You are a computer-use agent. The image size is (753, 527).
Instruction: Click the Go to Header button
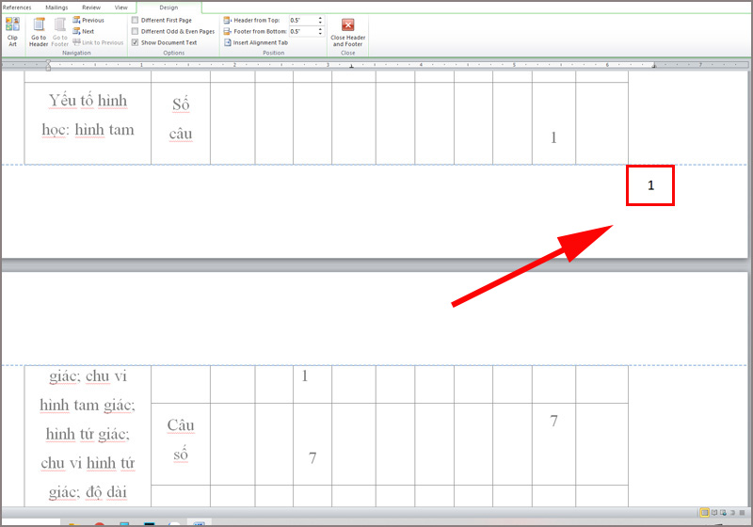pos(39,32)
